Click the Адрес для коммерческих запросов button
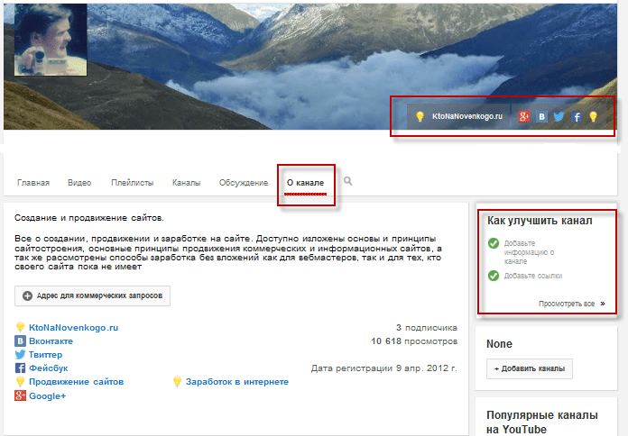 [93, 295]
